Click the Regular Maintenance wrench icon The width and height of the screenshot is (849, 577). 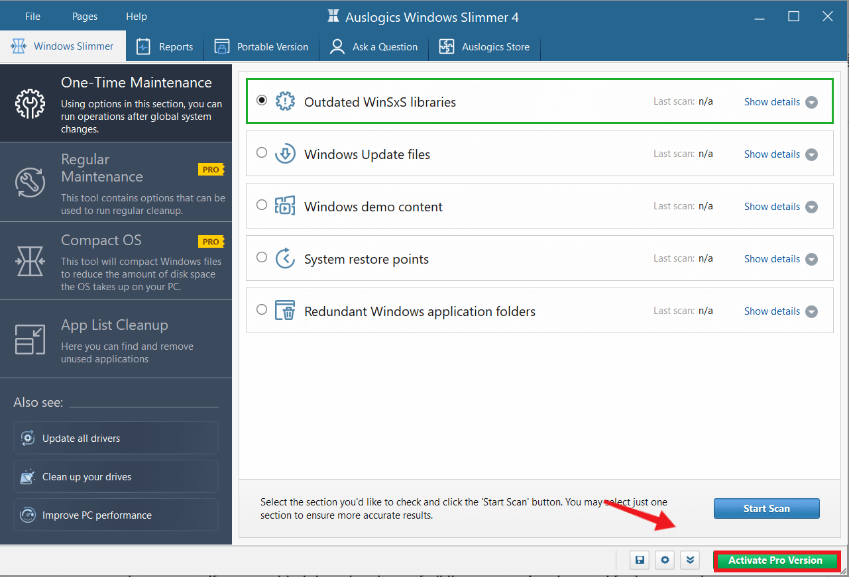point(30,182)
